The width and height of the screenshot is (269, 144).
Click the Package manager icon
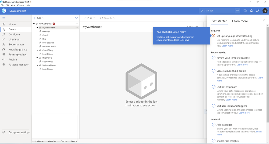[4, 64]
